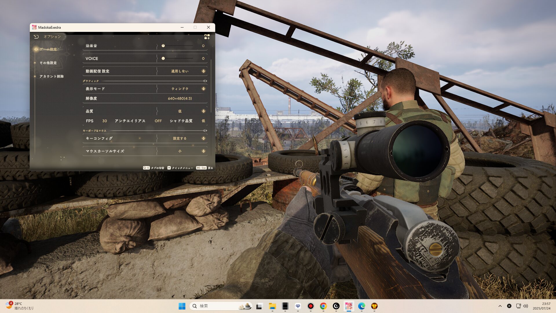Image resolution: width=556 pixels, height=313 pixels.
Task: Click the back arrow icon beside オプション
Action: 36,37
